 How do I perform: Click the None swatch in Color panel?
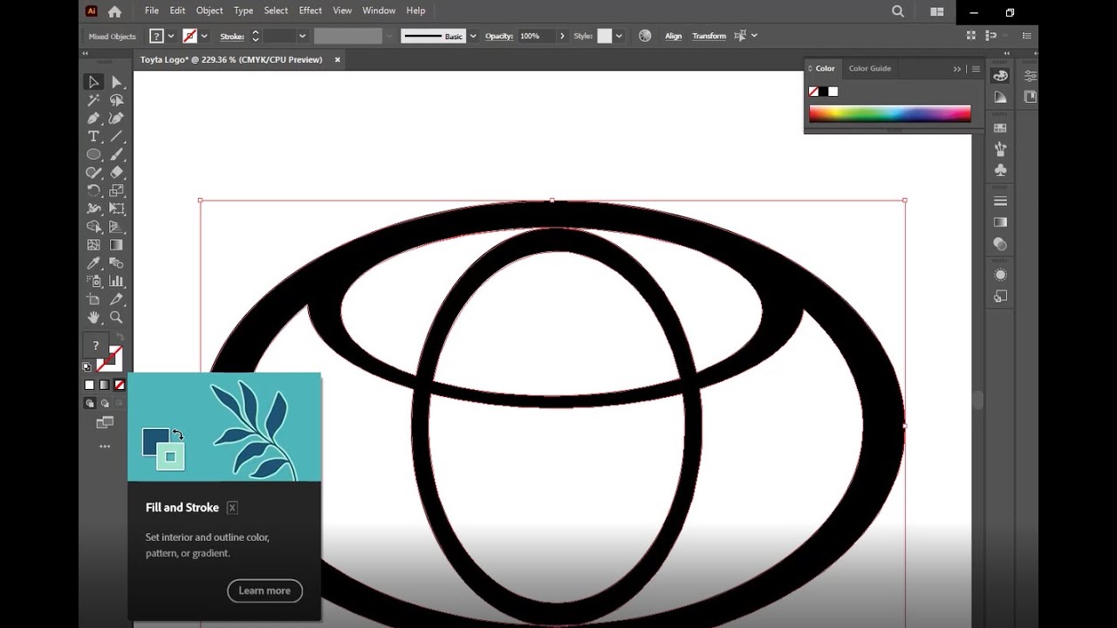pos(813,92)
